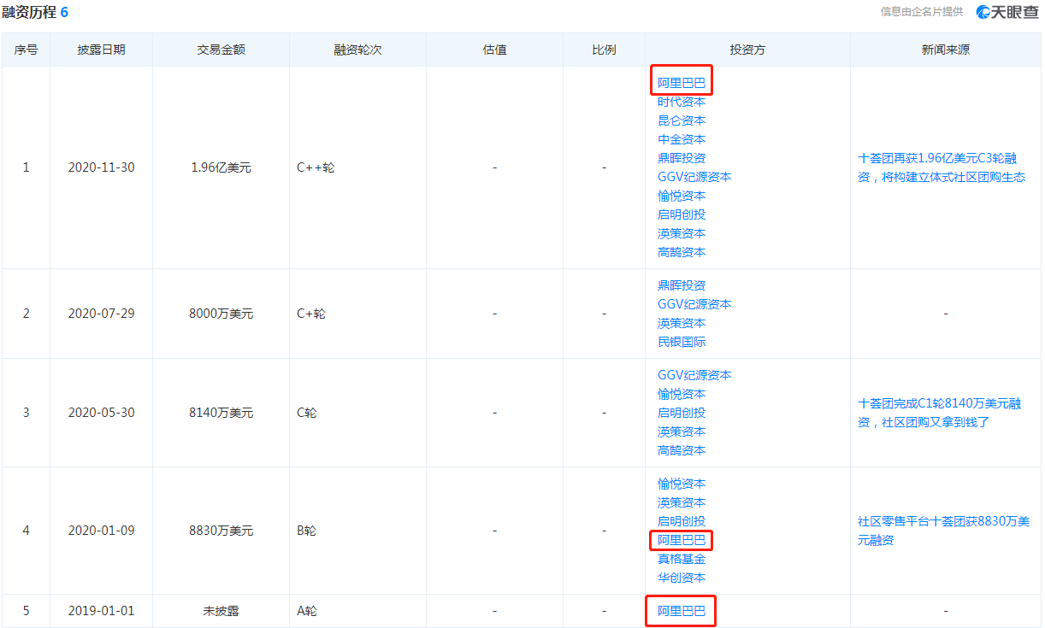Select the 信息由企名片提供 text
This screenshot has height=628, width=1045.
point(922,12)
